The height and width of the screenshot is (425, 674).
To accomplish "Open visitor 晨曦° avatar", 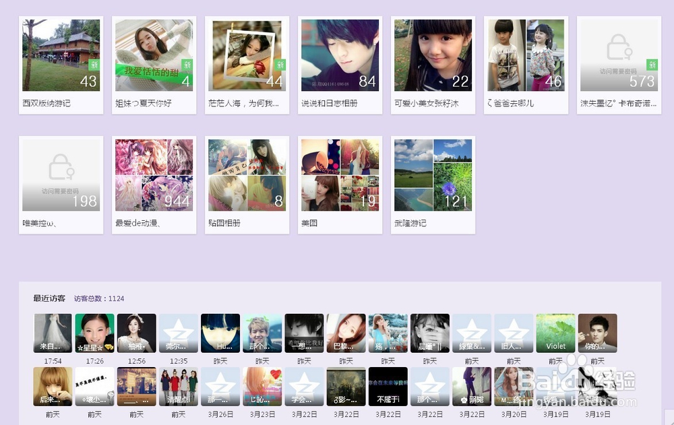I will (430, 333).
